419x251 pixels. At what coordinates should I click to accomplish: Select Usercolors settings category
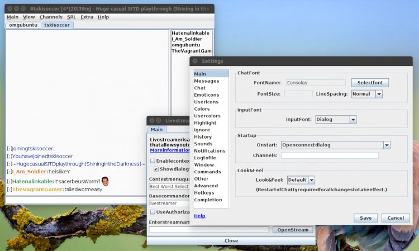click(211, 116)
